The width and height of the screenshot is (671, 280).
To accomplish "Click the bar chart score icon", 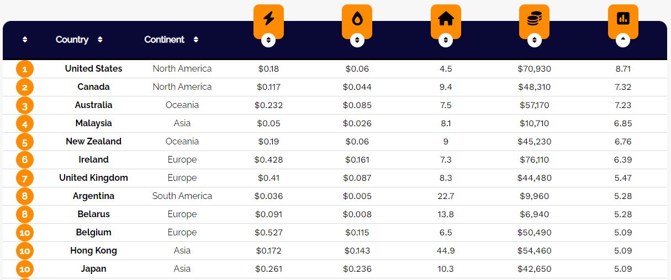I will point(623,19).
